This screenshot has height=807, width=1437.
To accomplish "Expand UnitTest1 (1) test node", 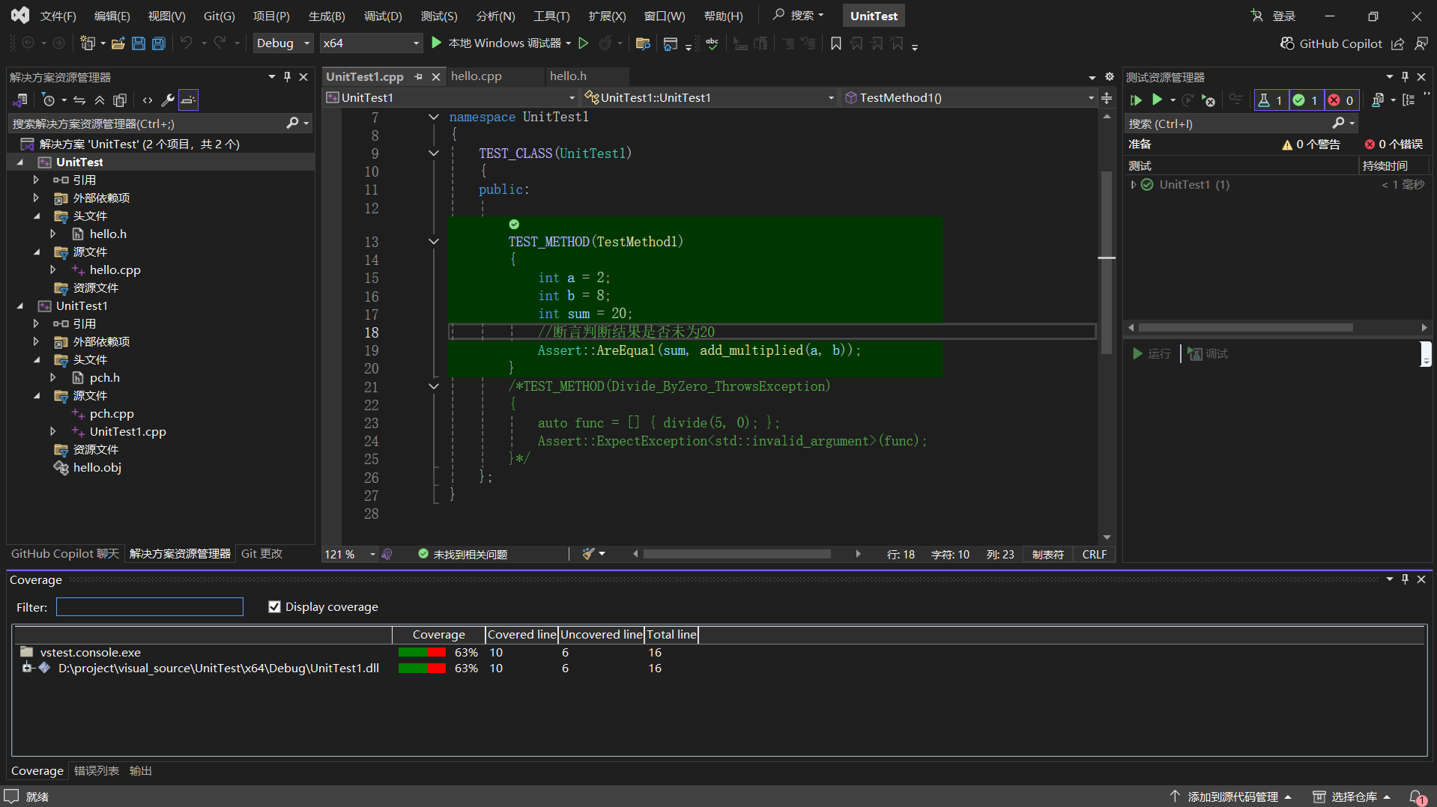I will (1134, 184).
